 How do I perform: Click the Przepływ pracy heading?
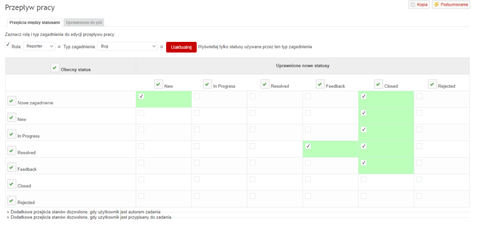(30, 8)
